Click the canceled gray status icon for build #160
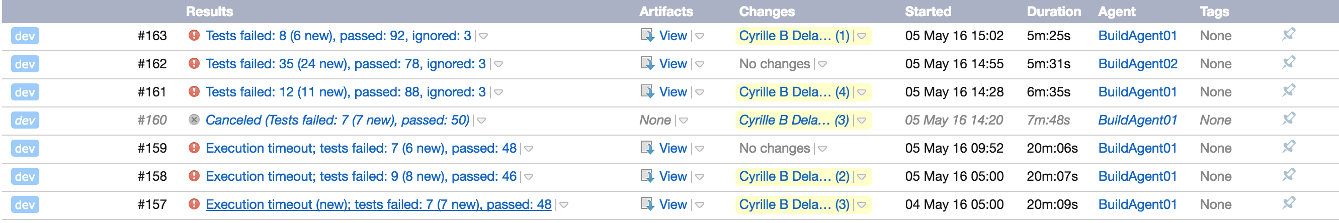 click(x=194, y=120)
